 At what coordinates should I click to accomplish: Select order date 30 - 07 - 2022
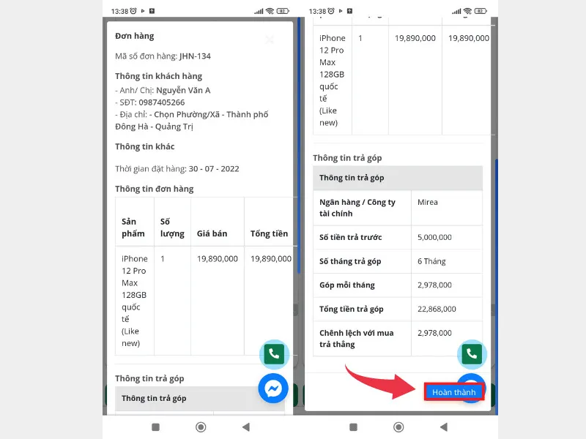point(214,169)
